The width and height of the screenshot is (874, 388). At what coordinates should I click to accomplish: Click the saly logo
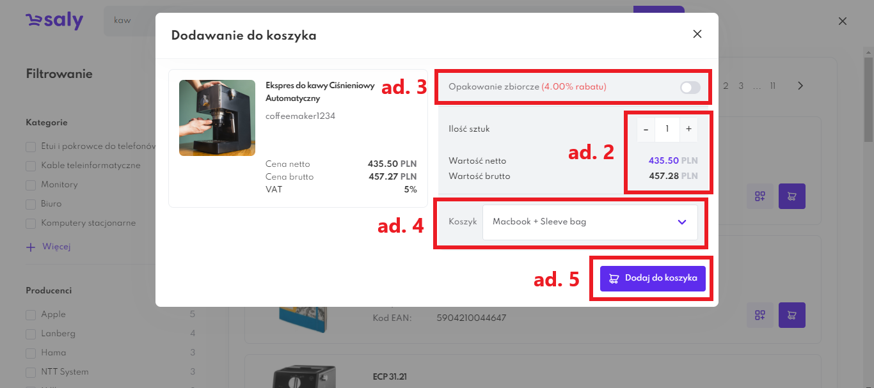pos(54,20)
